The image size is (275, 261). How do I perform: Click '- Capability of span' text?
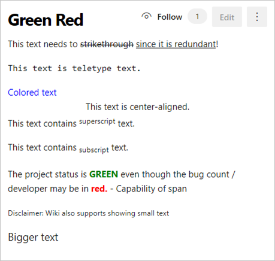pyautogui.click(x=149, y=189)
